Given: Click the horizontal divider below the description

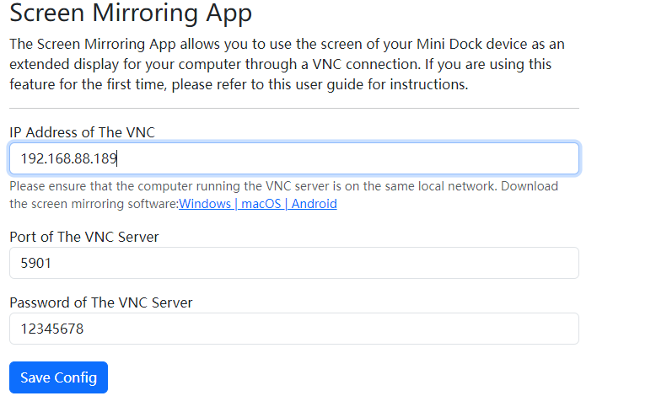Looking at the screenshot, I should (x=293, y=108).
